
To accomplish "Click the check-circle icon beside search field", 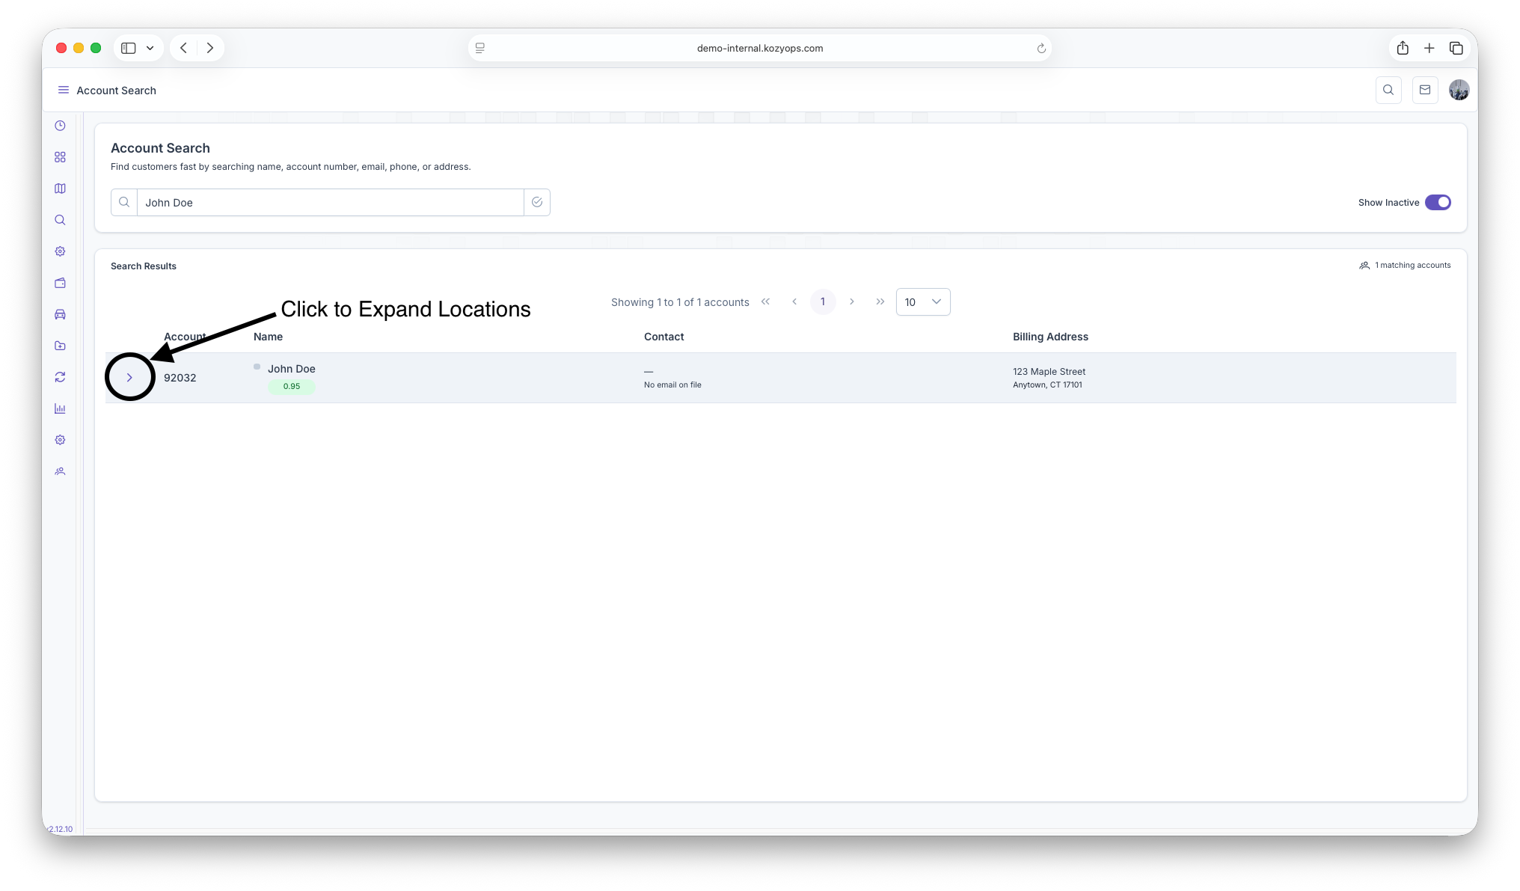I will [x=536, y=203].
